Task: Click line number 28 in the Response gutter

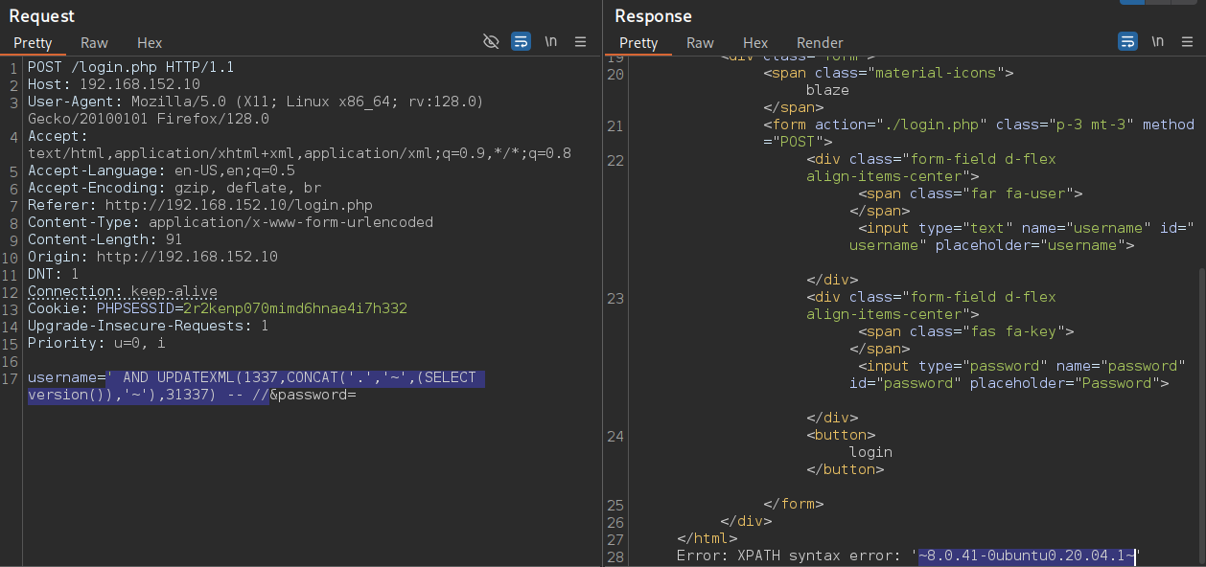Action: coord(615,556)
